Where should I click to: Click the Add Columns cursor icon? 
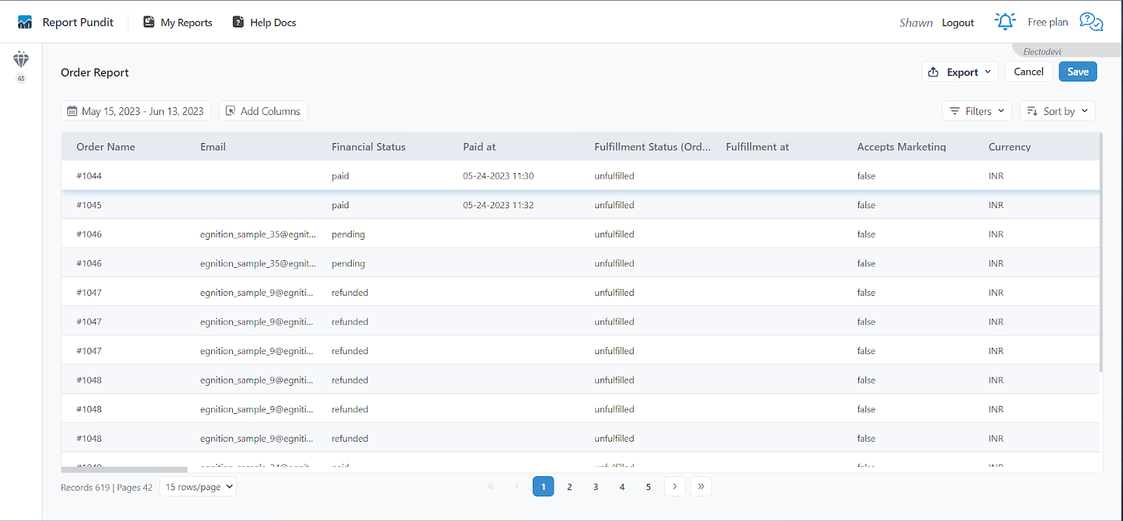click(x=230, y=111)
